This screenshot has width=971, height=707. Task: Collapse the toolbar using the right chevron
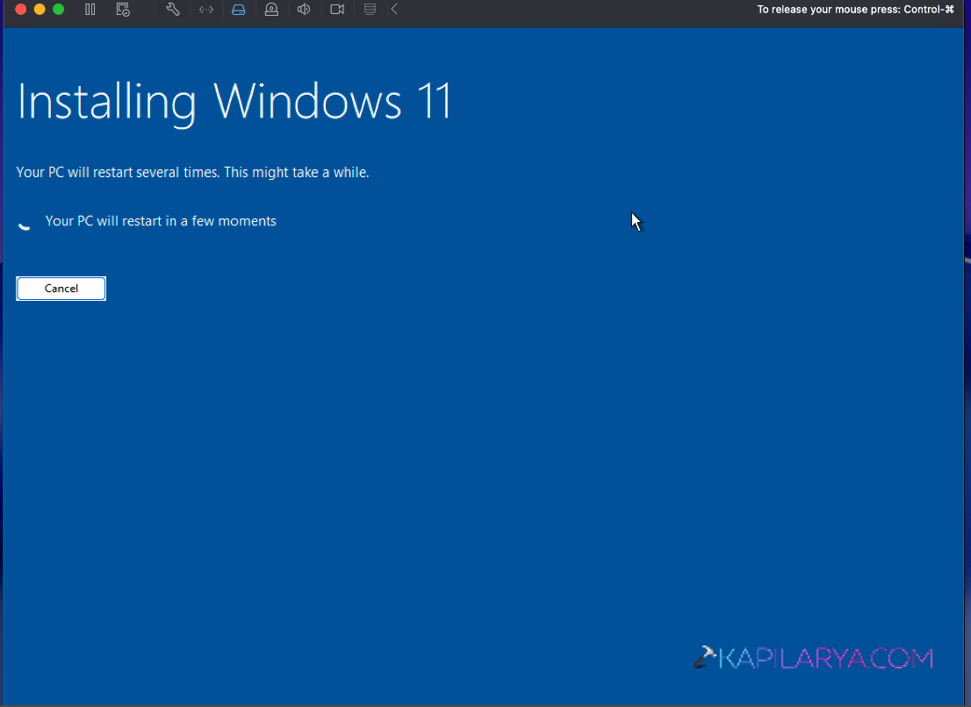click(x=392, y=10)
